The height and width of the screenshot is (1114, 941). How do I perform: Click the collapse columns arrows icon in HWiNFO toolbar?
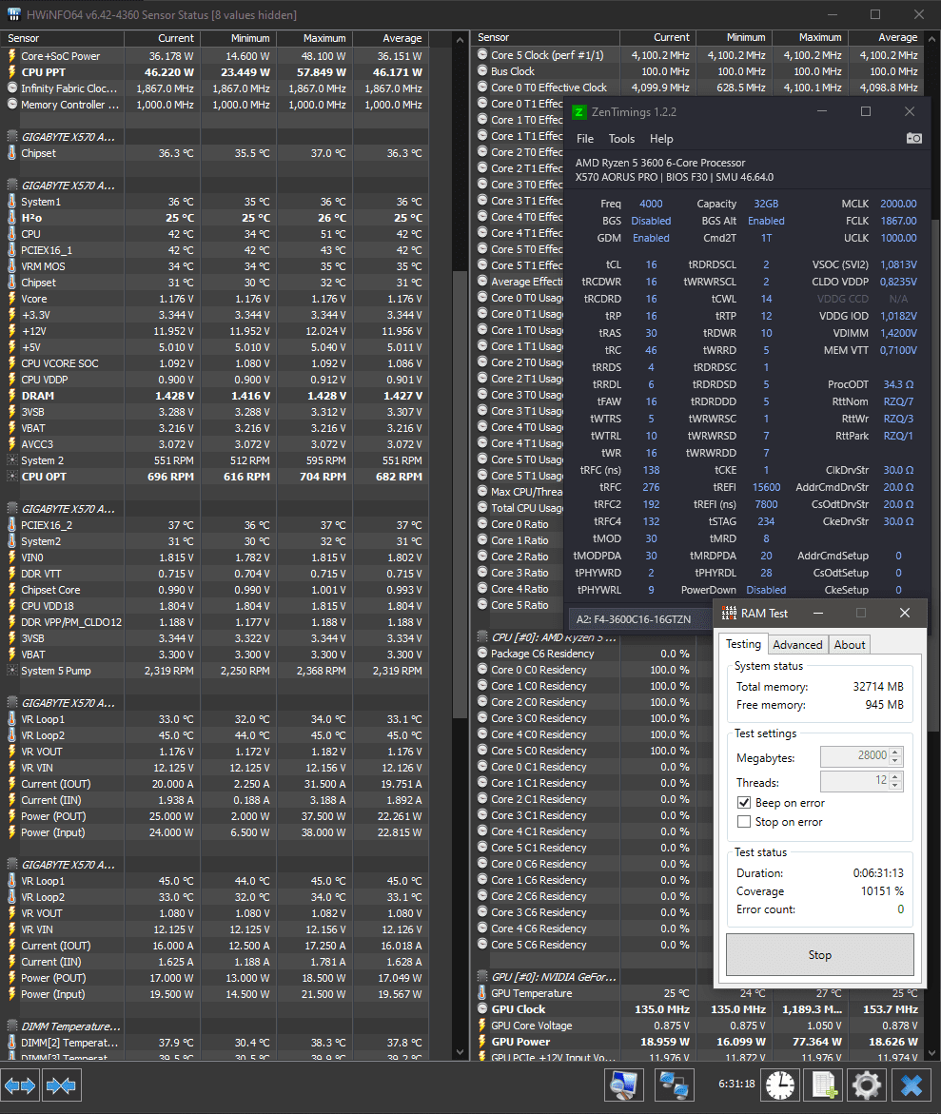(x=61, y=1085)
